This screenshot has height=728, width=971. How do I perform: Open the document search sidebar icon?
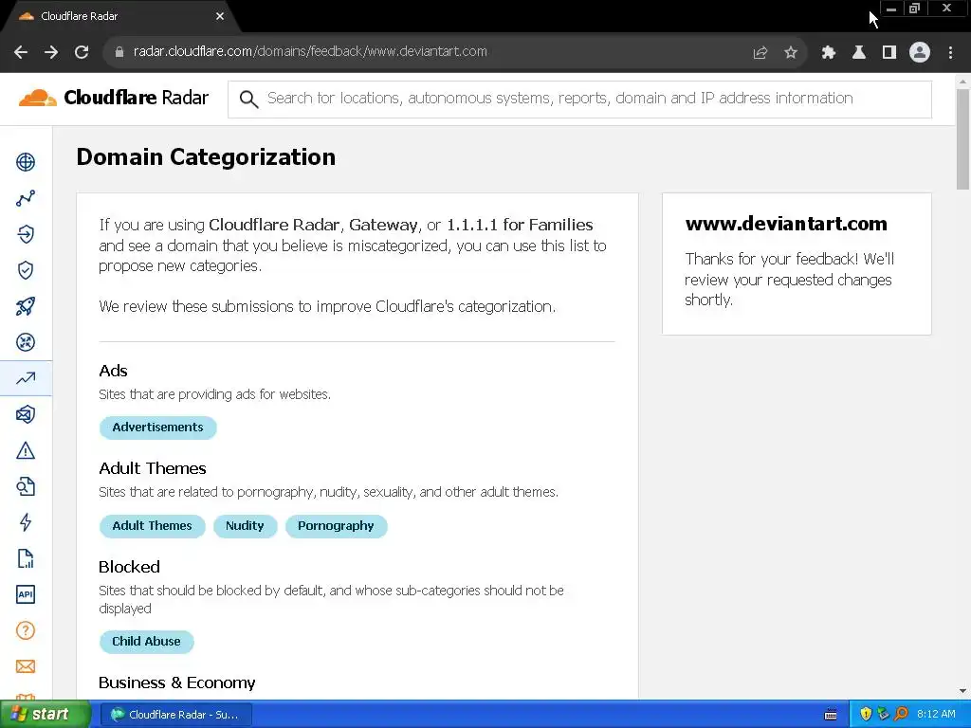tap(26, 486)
